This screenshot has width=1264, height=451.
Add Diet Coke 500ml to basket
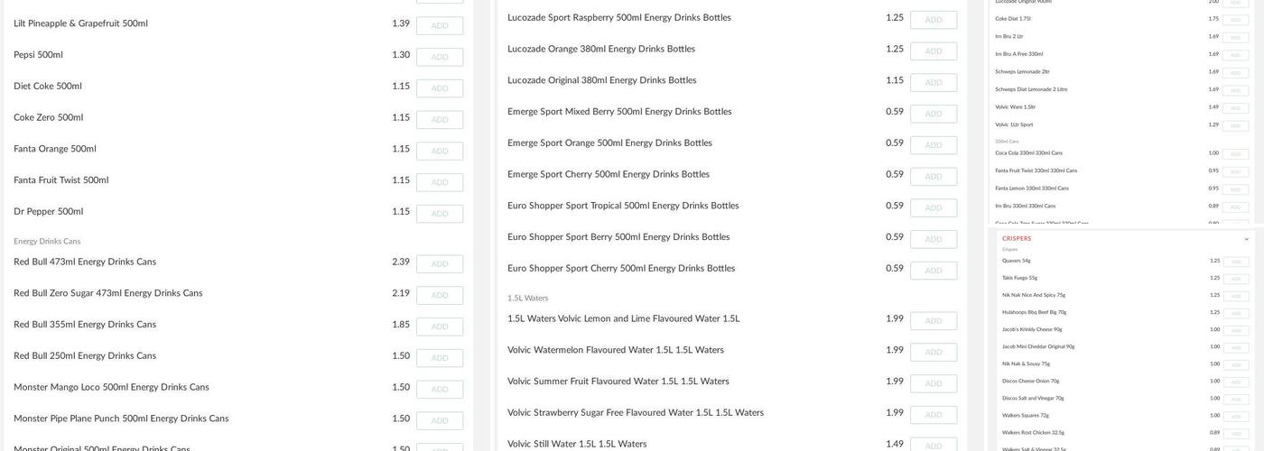440,88
